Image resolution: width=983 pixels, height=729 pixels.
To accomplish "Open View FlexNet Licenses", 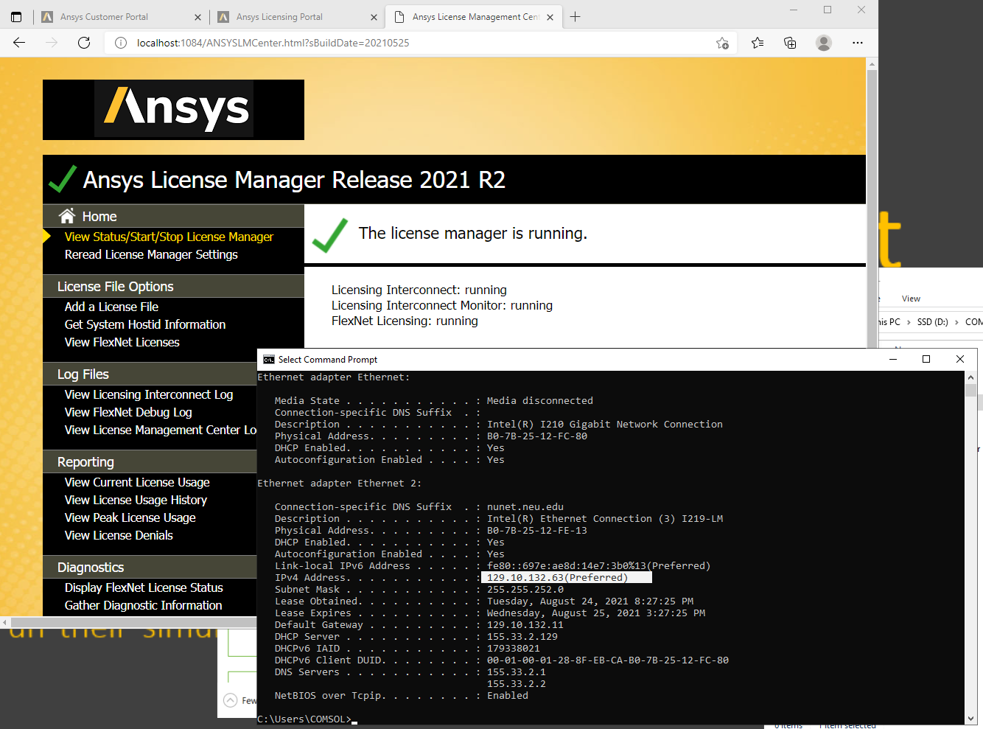I will click(x=122, y=342).
